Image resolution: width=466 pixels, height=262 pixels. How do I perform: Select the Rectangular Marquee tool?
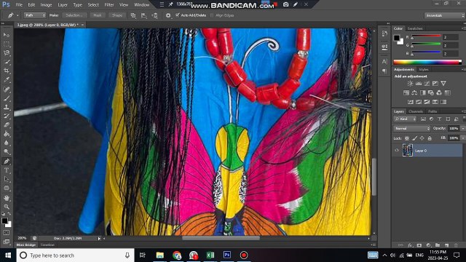pos(7,44)
